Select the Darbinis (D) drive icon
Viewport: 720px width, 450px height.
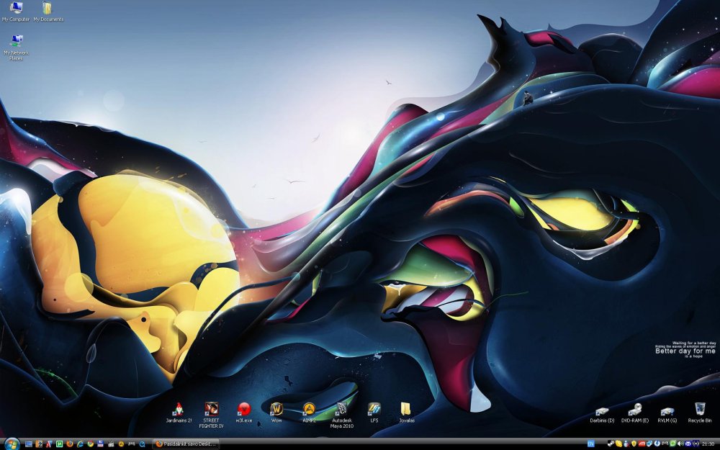(x=602, y=410)
